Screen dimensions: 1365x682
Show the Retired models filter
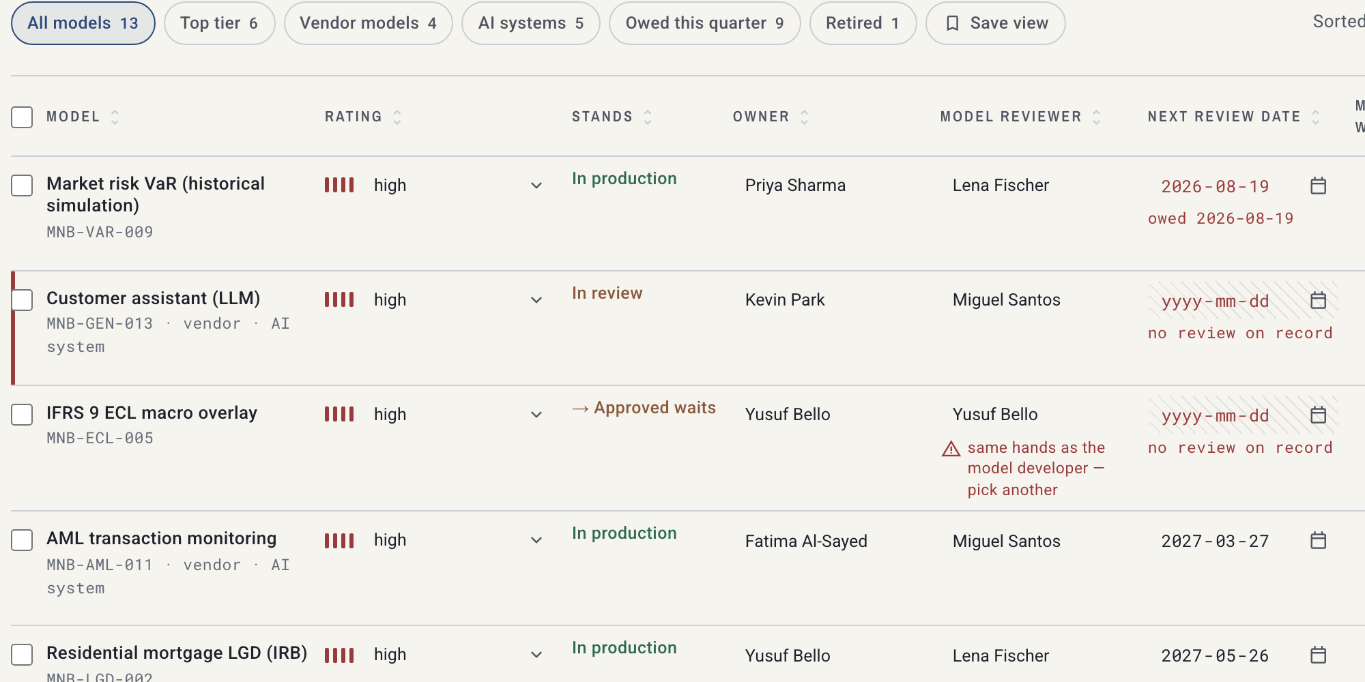863,23
